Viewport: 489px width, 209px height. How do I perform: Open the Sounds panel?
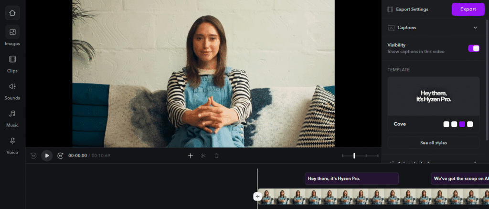click(x=12, y=90)
